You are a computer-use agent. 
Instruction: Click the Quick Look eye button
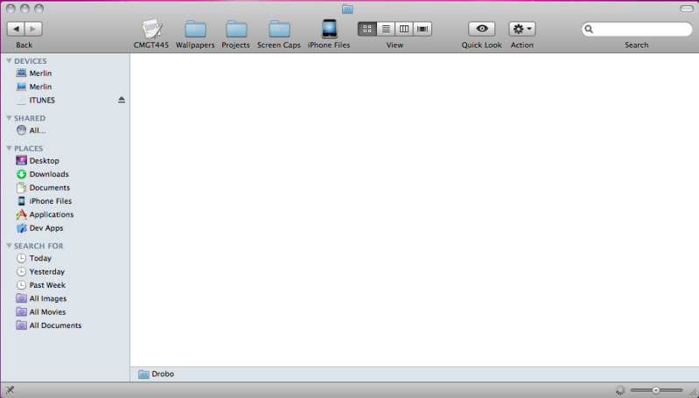(481, 29)
